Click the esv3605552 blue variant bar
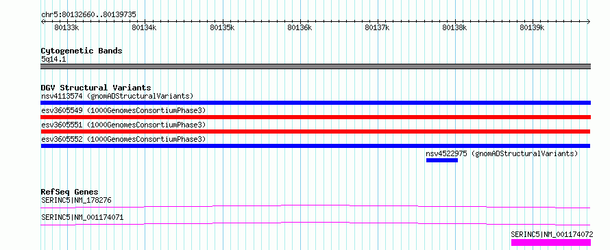The height and width of the screenshot is (250, 610). pos(315,146)
